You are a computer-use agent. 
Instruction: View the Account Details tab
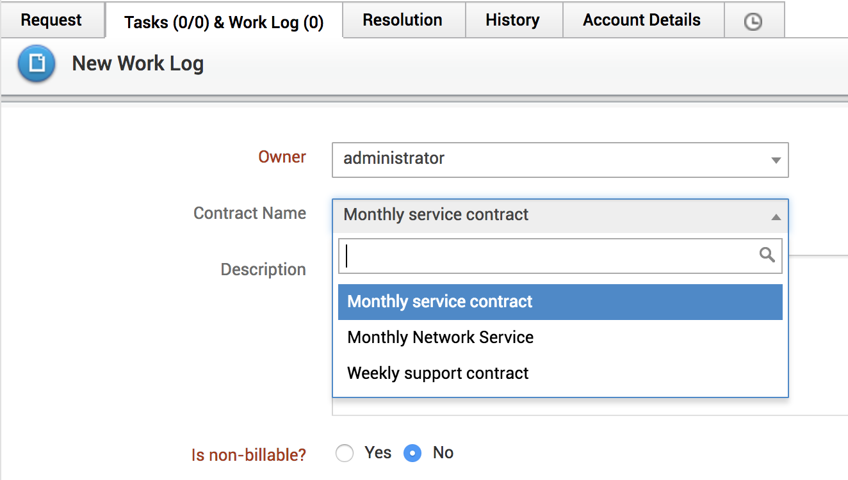point(642,20)
